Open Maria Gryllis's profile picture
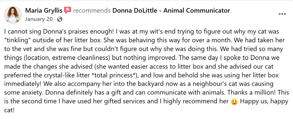 pyautogui.click(x=13, y=15)
